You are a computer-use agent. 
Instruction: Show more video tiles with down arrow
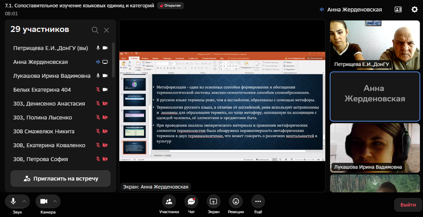coord(375,183)
